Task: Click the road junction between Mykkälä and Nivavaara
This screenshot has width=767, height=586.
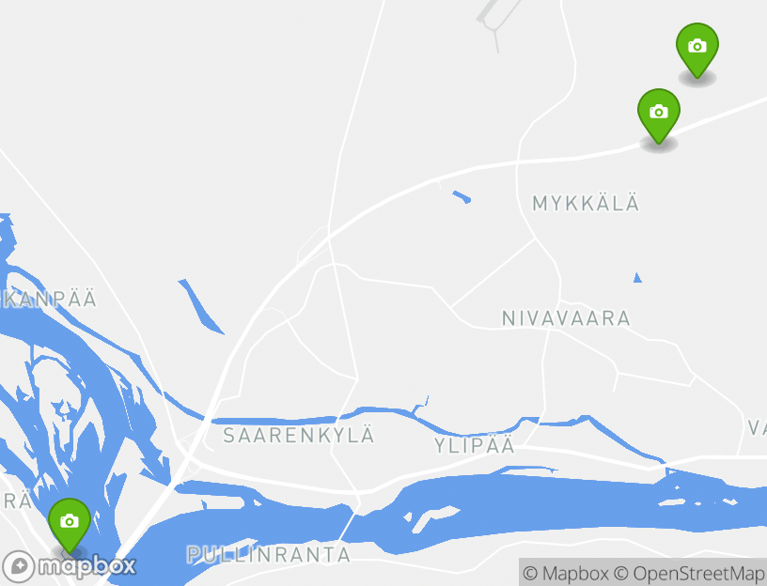Action: pos(536,239)
